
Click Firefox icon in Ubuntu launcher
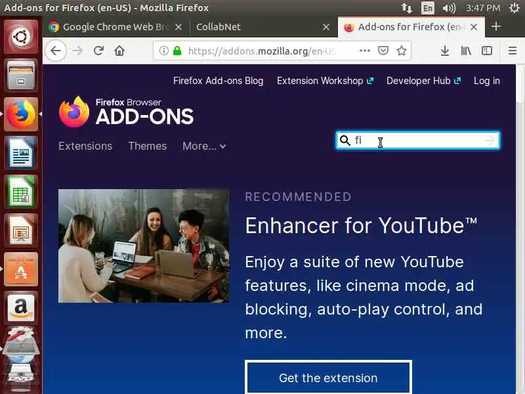[x=21, y=114]
